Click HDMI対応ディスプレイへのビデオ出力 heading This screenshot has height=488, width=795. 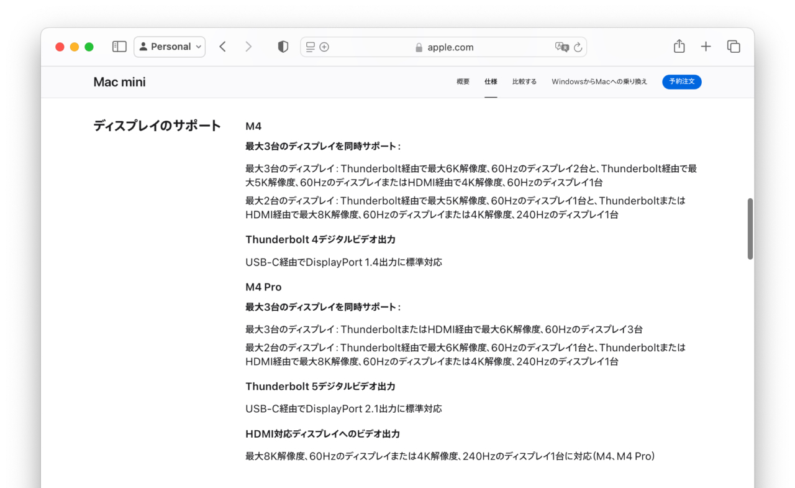click(322, 434)
